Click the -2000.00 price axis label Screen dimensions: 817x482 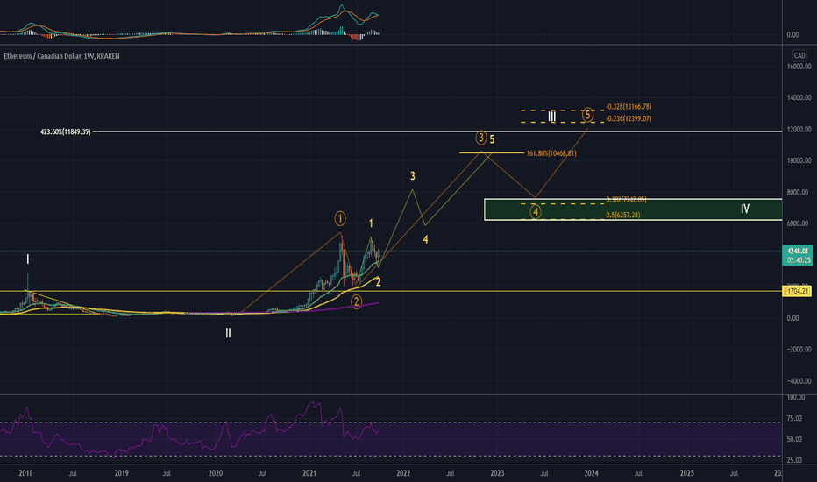click(799, 350)
